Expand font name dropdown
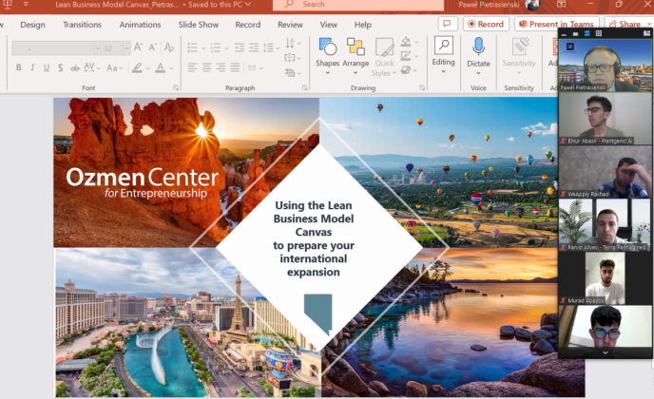 tap(98, 48)
